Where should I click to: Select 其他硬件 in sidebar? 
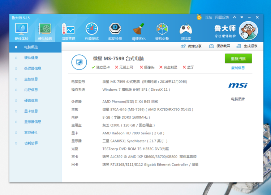pos(35,132)
